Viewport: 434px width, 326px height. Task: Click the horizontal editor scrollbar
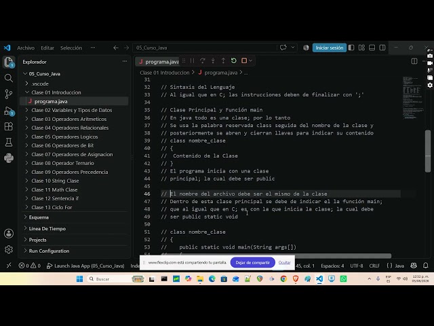(x=275, y=255)
